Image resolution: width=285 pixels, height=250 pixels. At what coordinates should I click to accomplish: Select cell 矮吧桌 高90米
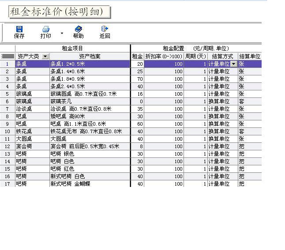tap(90, 116)
